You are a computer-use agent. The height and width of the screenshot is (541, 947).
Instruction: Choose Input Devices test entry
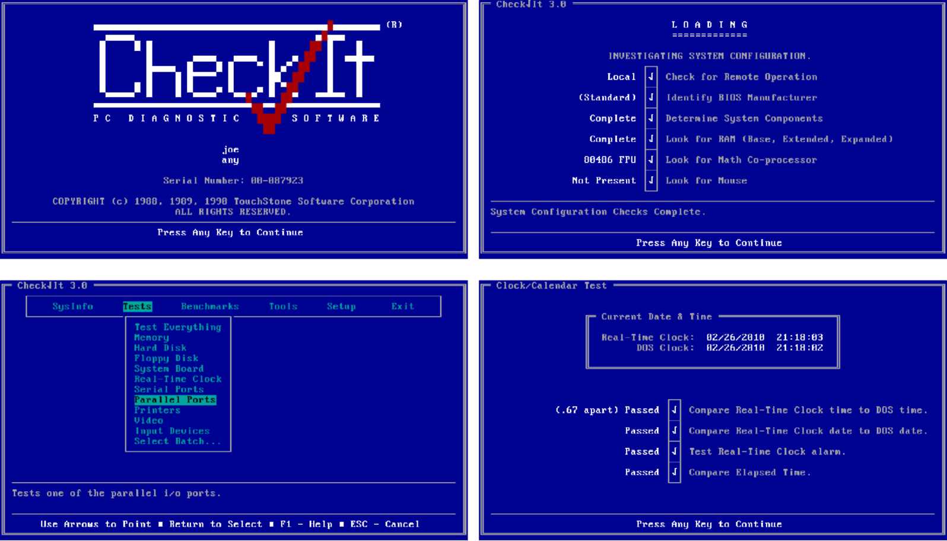point(172,431)
